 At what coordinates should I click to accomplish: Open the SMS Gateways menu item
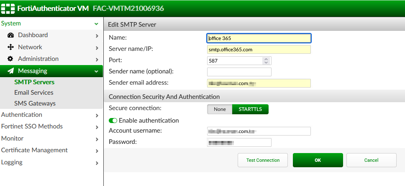click(35, 103)
